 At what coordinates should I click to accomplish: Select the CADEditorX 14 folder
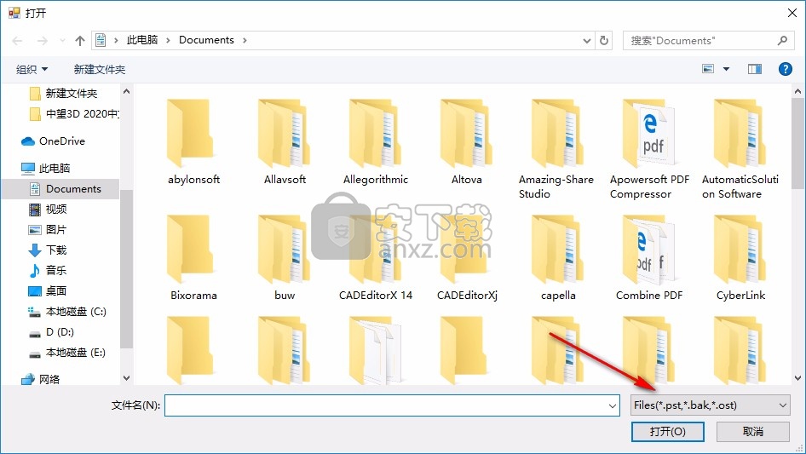[376, 257]
